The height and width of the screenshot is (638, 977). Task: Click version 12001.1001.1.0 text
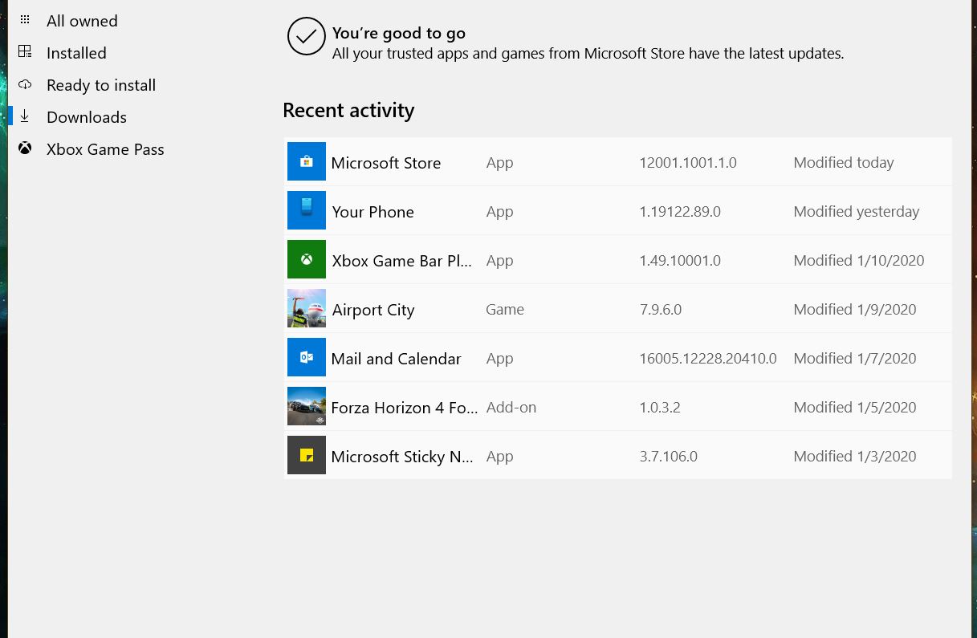click(x=688, y=163)
